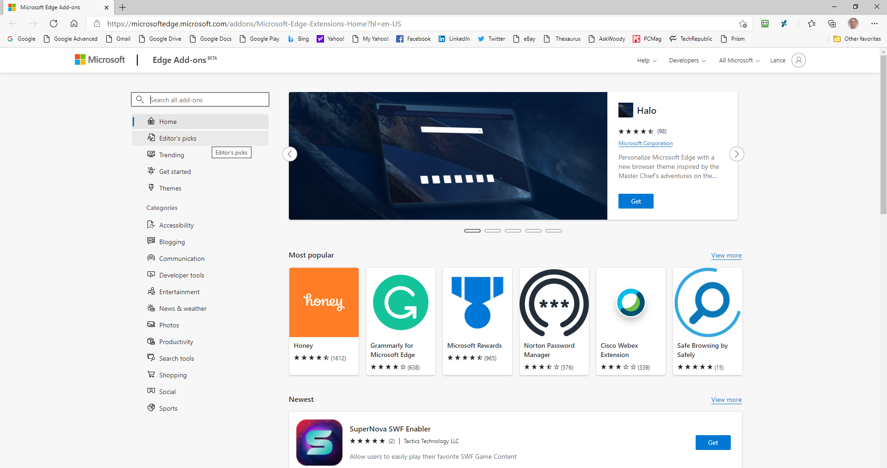The image size is (887, 468).
Task: Open the Communication category
Action: pyautogui.click(x=200, y=259)
